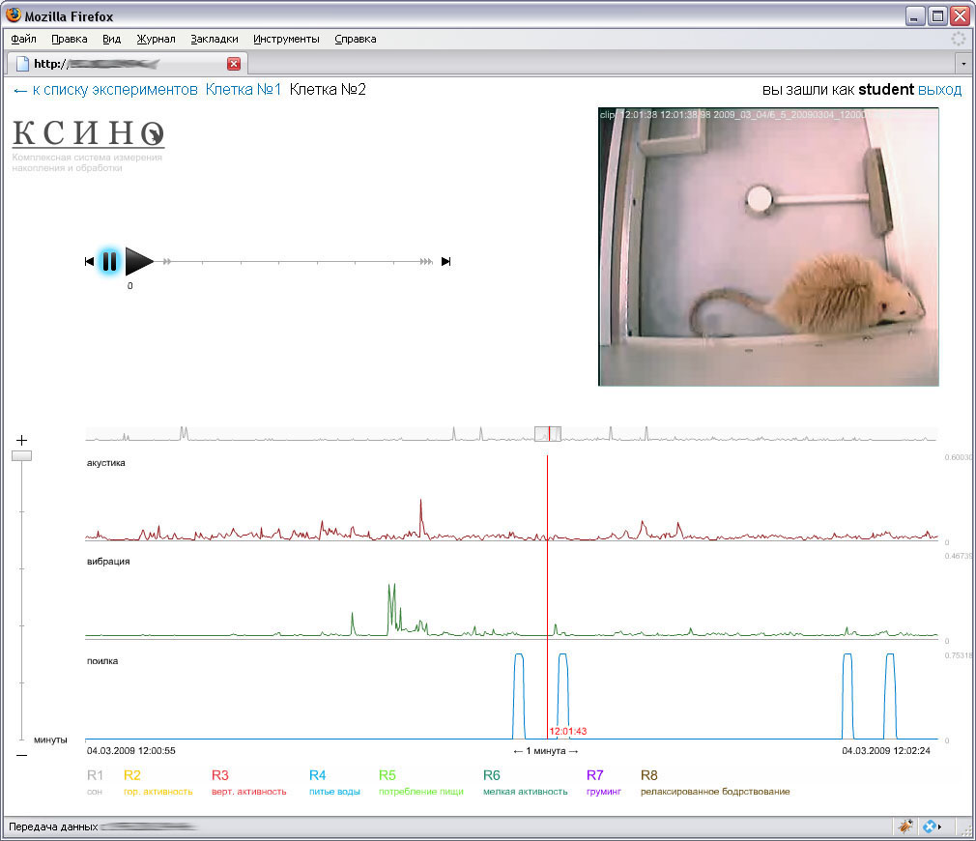Click the large play arrow
This screenshot has height=841, width=976.
tap(139, 261)
